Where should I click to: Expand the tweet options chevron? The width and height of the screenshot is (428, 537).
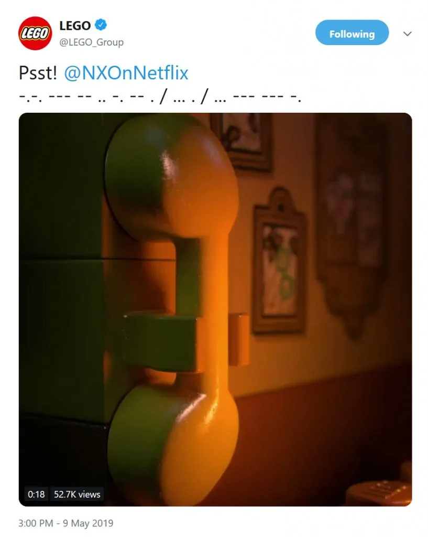pyautogui.click(x=407, y=34)
